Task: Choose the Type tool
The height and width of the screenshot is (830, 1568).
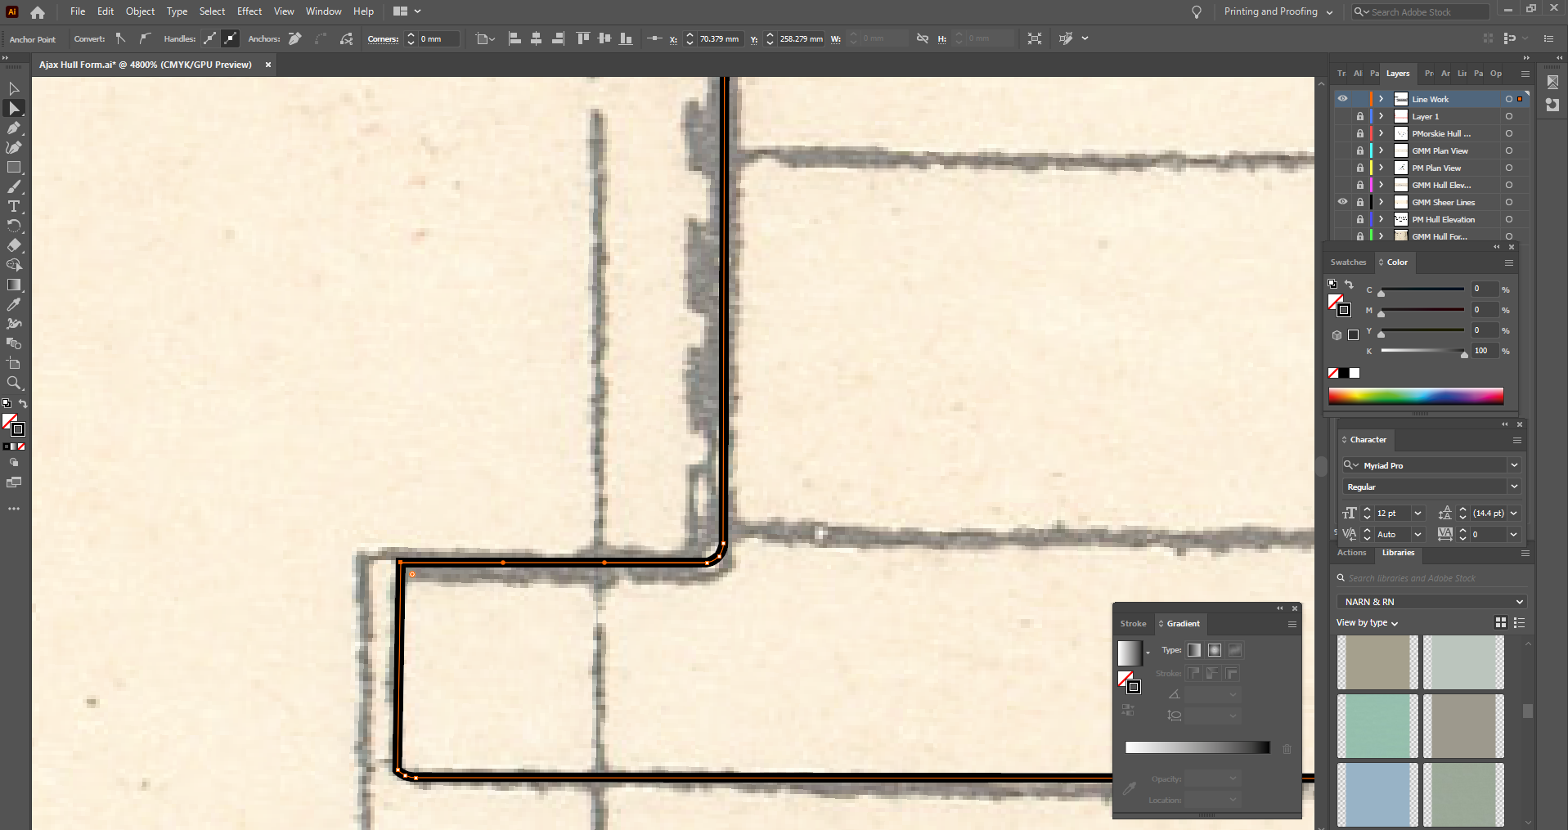Action: [x=14, y=207]
